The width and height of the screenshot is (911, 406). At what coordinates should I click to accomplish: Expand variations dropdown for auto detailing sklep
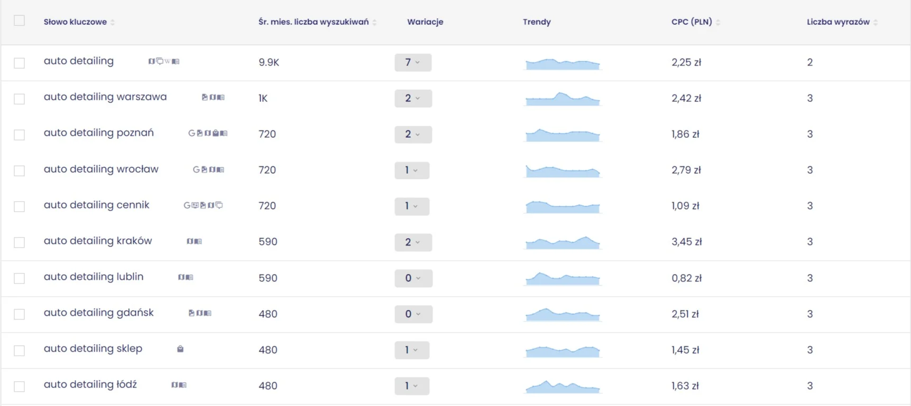[412, 350]
